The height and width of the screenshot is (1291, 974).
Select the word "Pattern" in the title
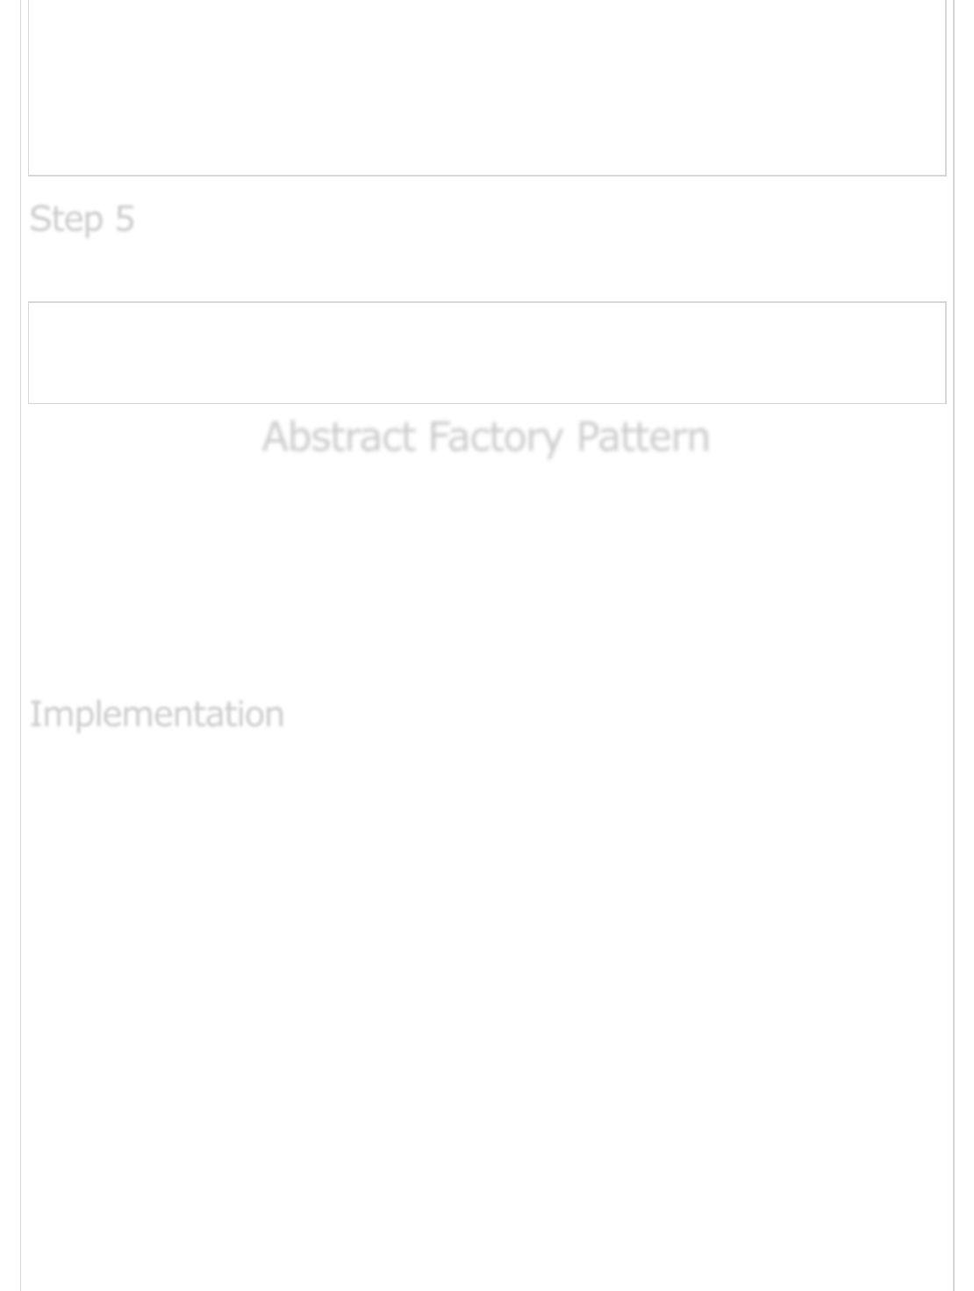point(642,437)
